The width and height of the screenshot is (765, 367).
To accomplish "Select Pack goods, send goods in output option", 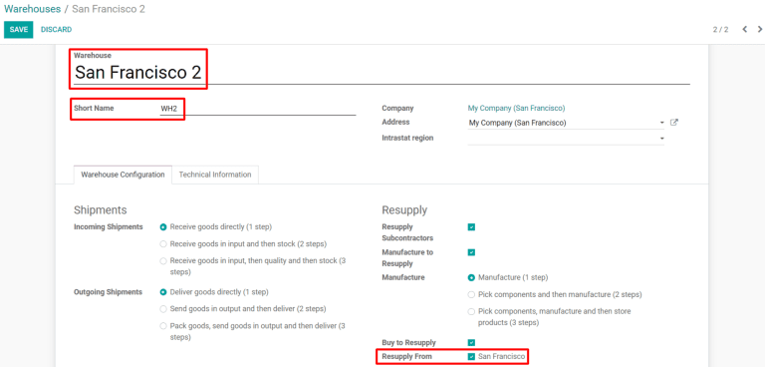I will [x=163, y=326].
